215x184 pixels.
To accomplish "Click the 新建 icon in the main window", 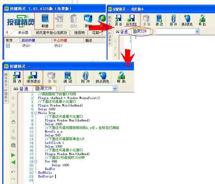I will point(45,20).
